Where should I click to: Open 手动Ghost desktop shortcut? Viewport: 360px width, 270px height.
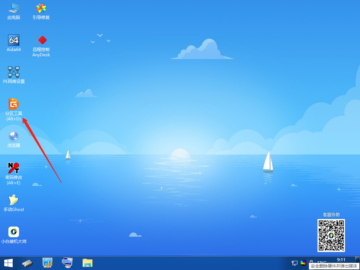click(14, 203)
